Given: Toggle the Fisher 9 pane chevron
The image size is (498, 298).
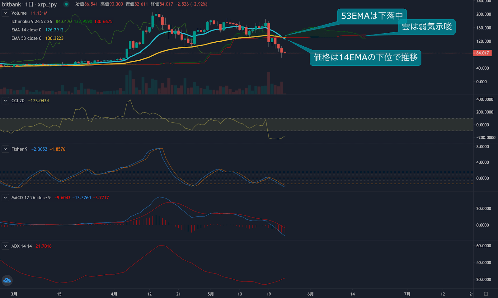Looking at the screenshot, I should (5, 149).
